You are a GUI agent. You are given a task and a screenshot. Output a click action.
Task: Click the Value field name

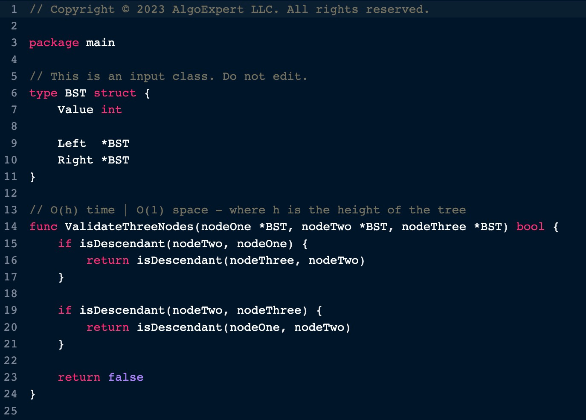(75, 110)
